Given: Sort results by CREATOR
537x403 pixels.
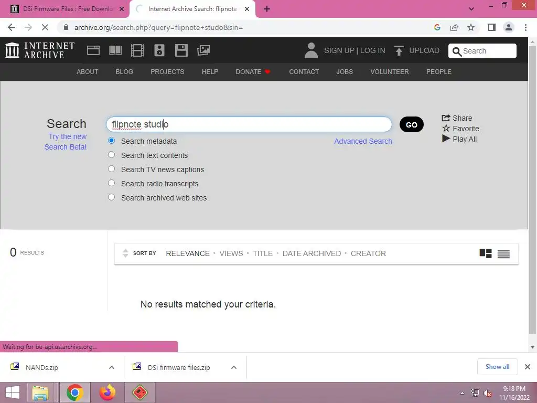Looking at the screenshot, I should (x=368, y=253).
